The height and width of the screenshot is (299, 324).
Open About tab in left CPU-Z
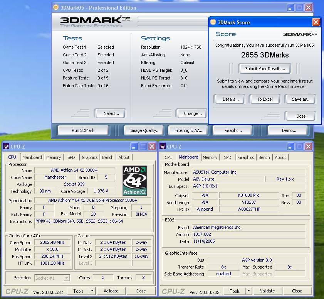click(x=124, y=157)
